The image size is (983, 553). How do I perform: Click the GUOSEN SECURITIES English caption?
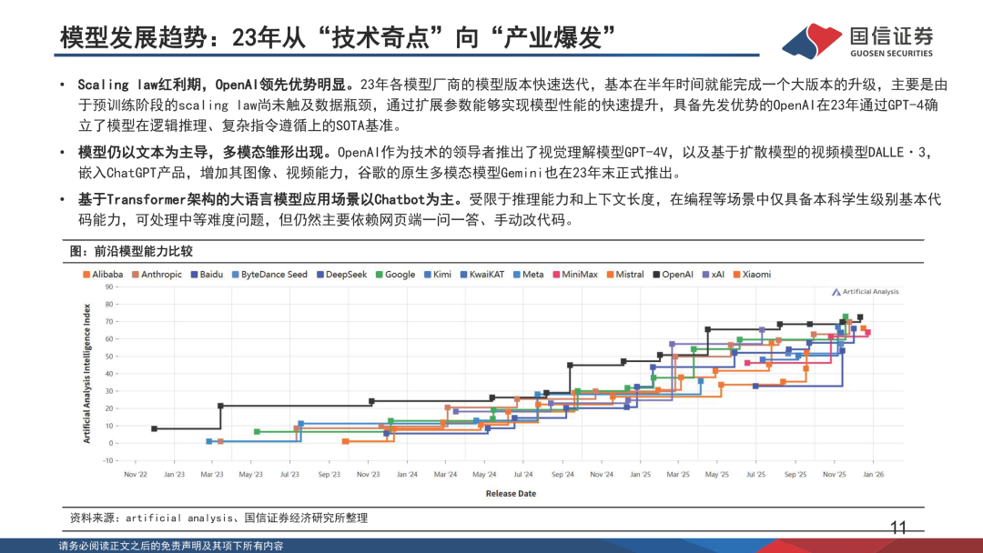891,54
